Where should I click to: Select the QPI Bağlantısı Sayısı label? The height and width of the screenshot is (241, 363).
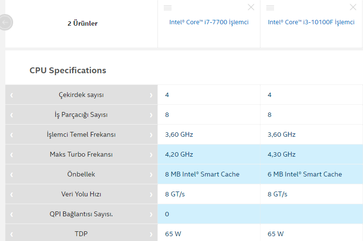point(81,214)
